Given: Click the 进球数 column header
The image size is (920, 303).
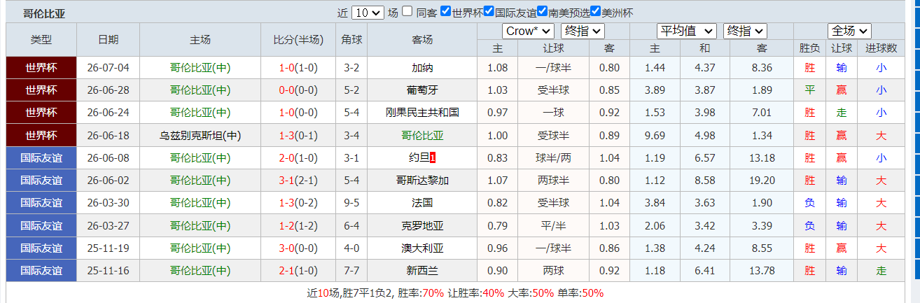Looking at the screenshot, I should tap(881, 48).
